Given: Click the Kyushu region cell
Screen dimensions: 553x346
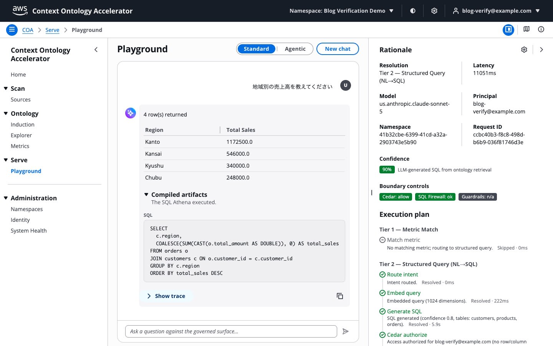Looking at the screenshot, I should pos(154,166).
